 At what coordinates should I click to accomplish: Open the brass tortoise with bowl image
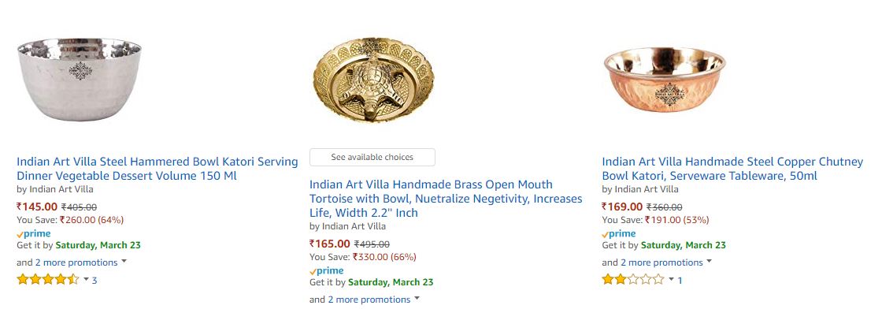coord(373,80)
